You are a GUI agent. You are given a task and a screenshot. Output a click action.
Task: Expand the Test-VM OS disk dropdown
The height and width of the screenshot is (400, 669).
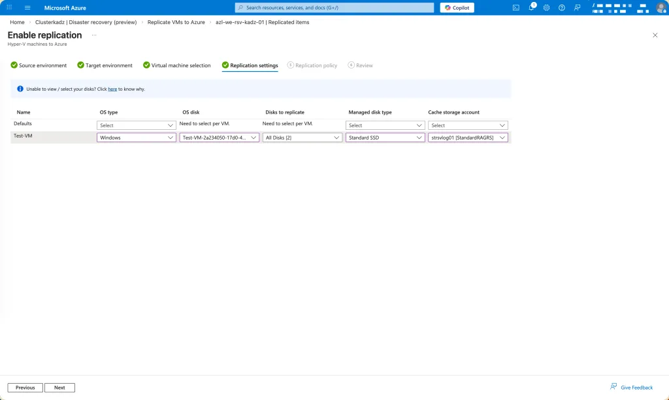click(x=219, y=138)
